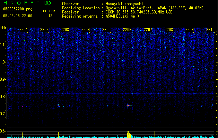Click the 2208 time marker
This screenshot has width=218, height=138.
coord(169,30)
